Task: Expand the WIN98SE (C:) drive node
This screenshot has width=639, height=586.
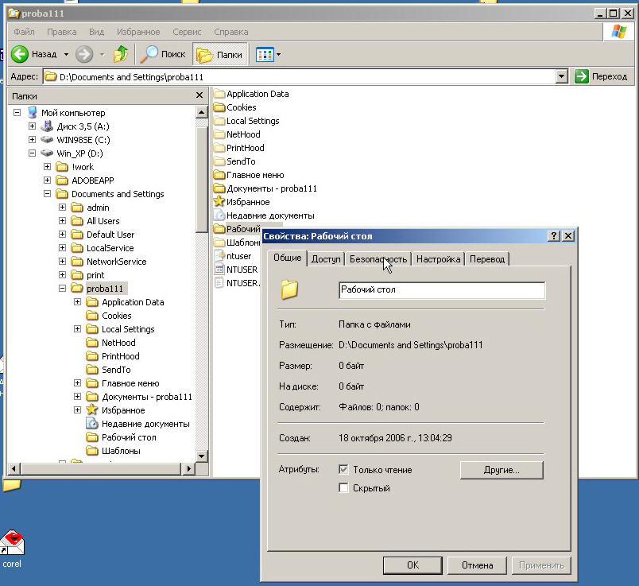Action: tap(33, 140)
